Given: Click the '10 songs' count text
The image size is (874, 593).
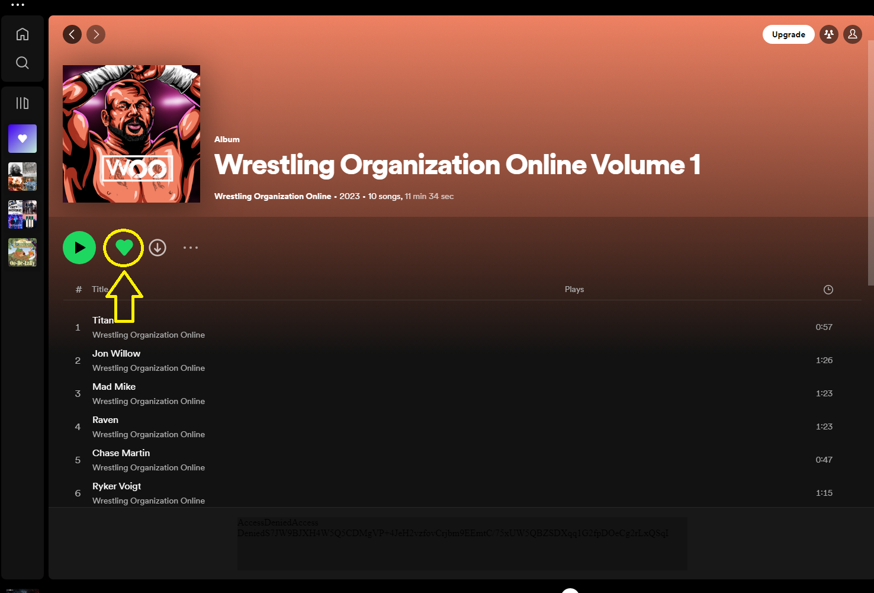Looking at the screenshot, I should coord(385,196).
